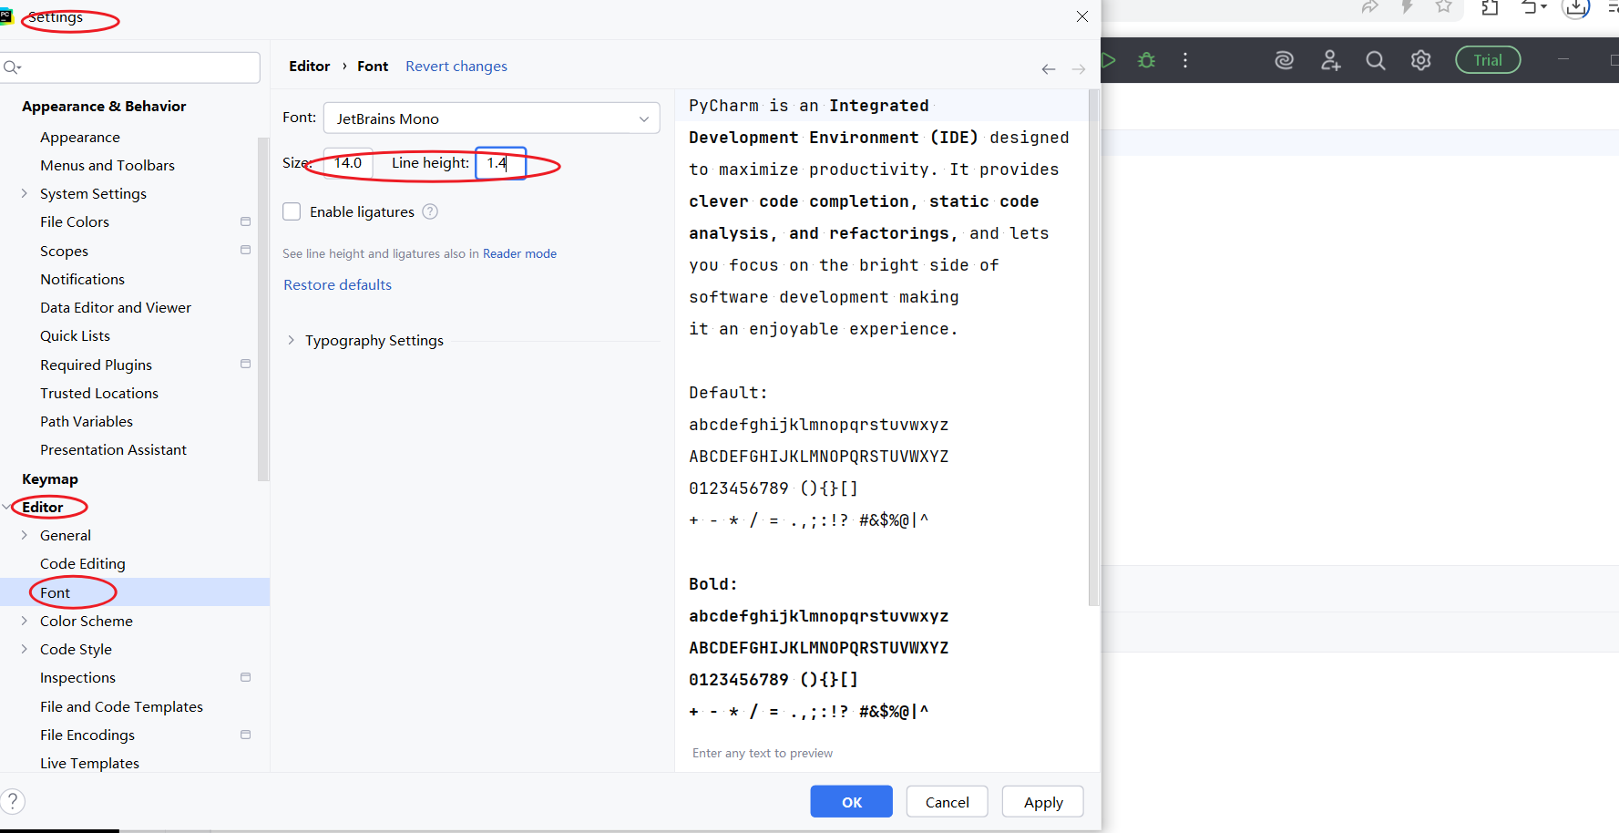
Task: Enable ligatures checkbox
Action: click(292, 211)
